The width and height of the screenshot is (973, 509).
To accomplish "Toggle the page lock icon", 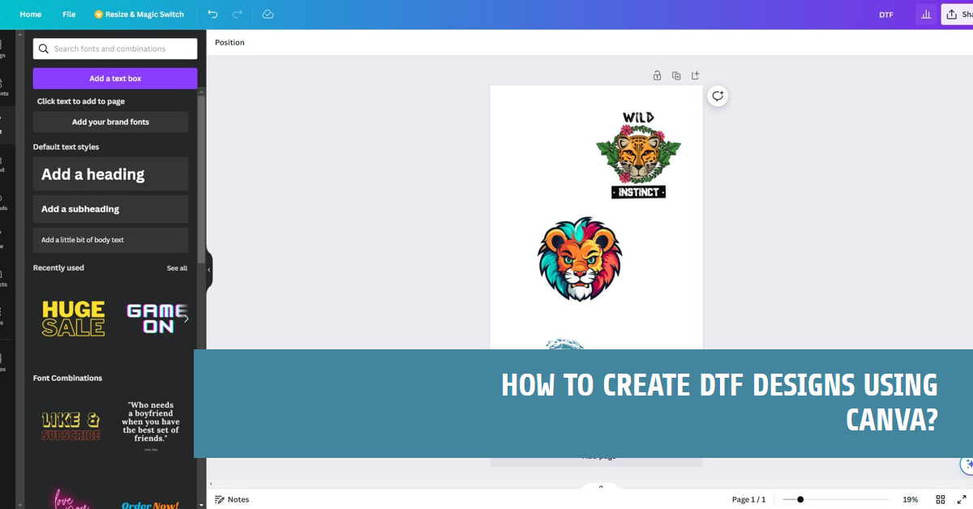I will click(657, 75).
